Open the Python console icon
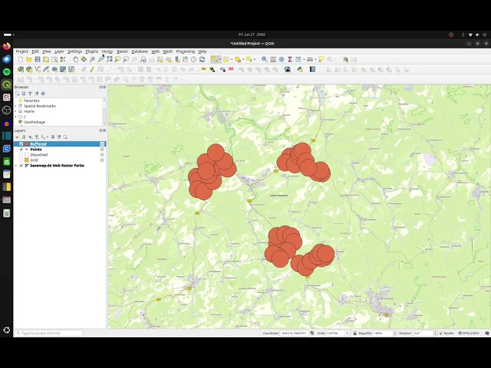This screenshot has width=491, height=368. [300, 70]
